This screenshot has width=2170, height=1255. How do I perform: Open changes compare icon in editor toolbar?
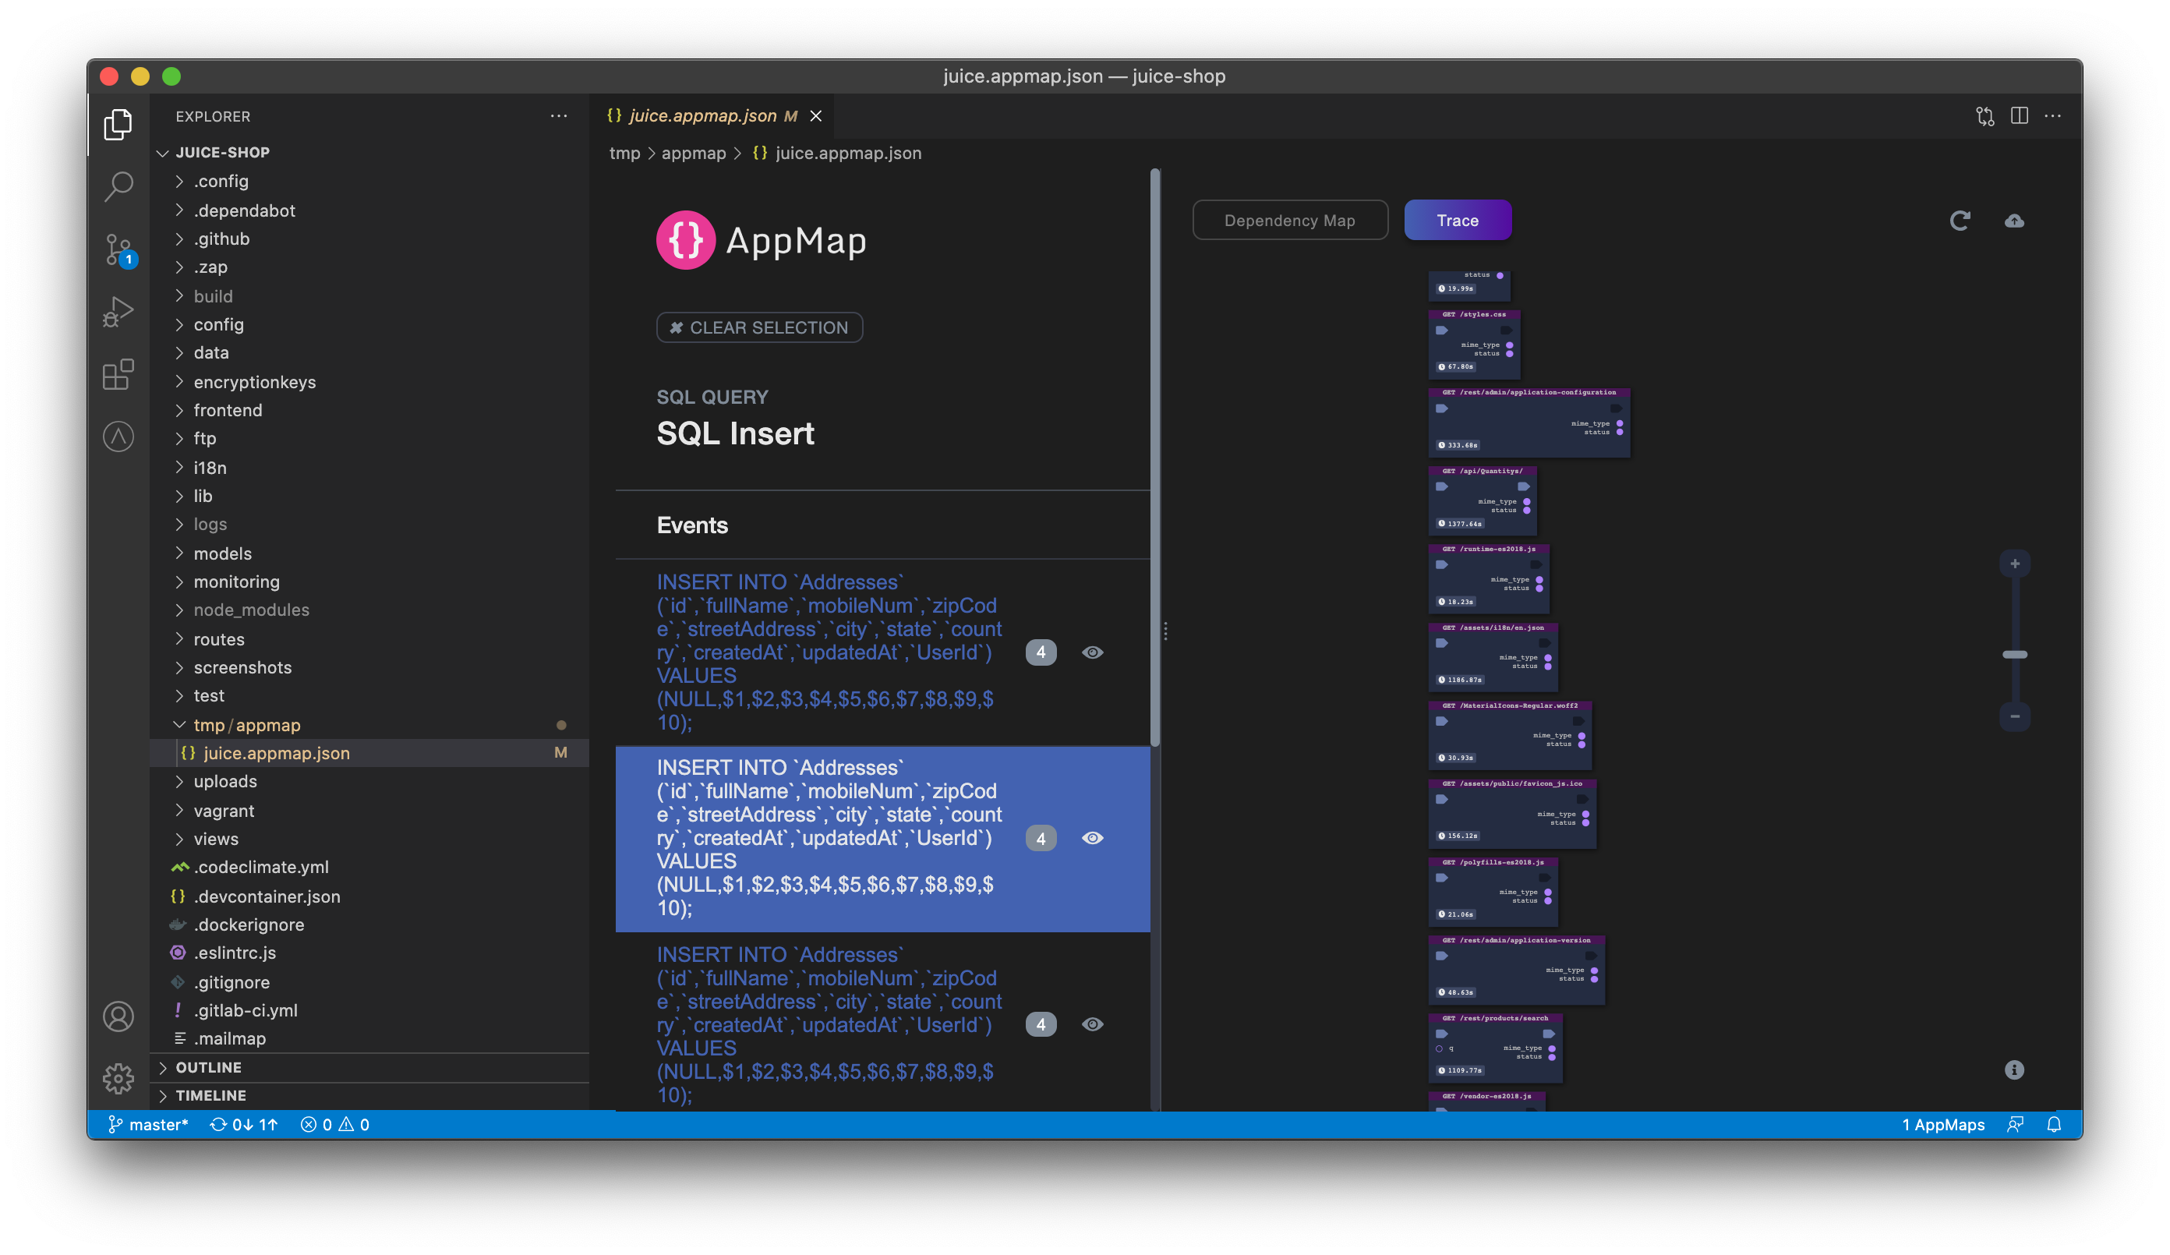point(1984,116)
